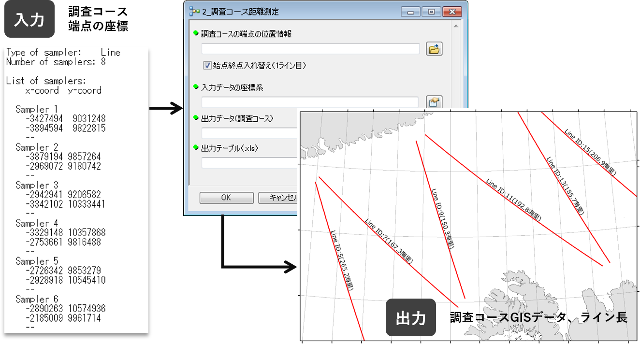This screenshot has width=640, height=344.
Task: Select the Line ID:5 survey line label
Action: [342, 260]
